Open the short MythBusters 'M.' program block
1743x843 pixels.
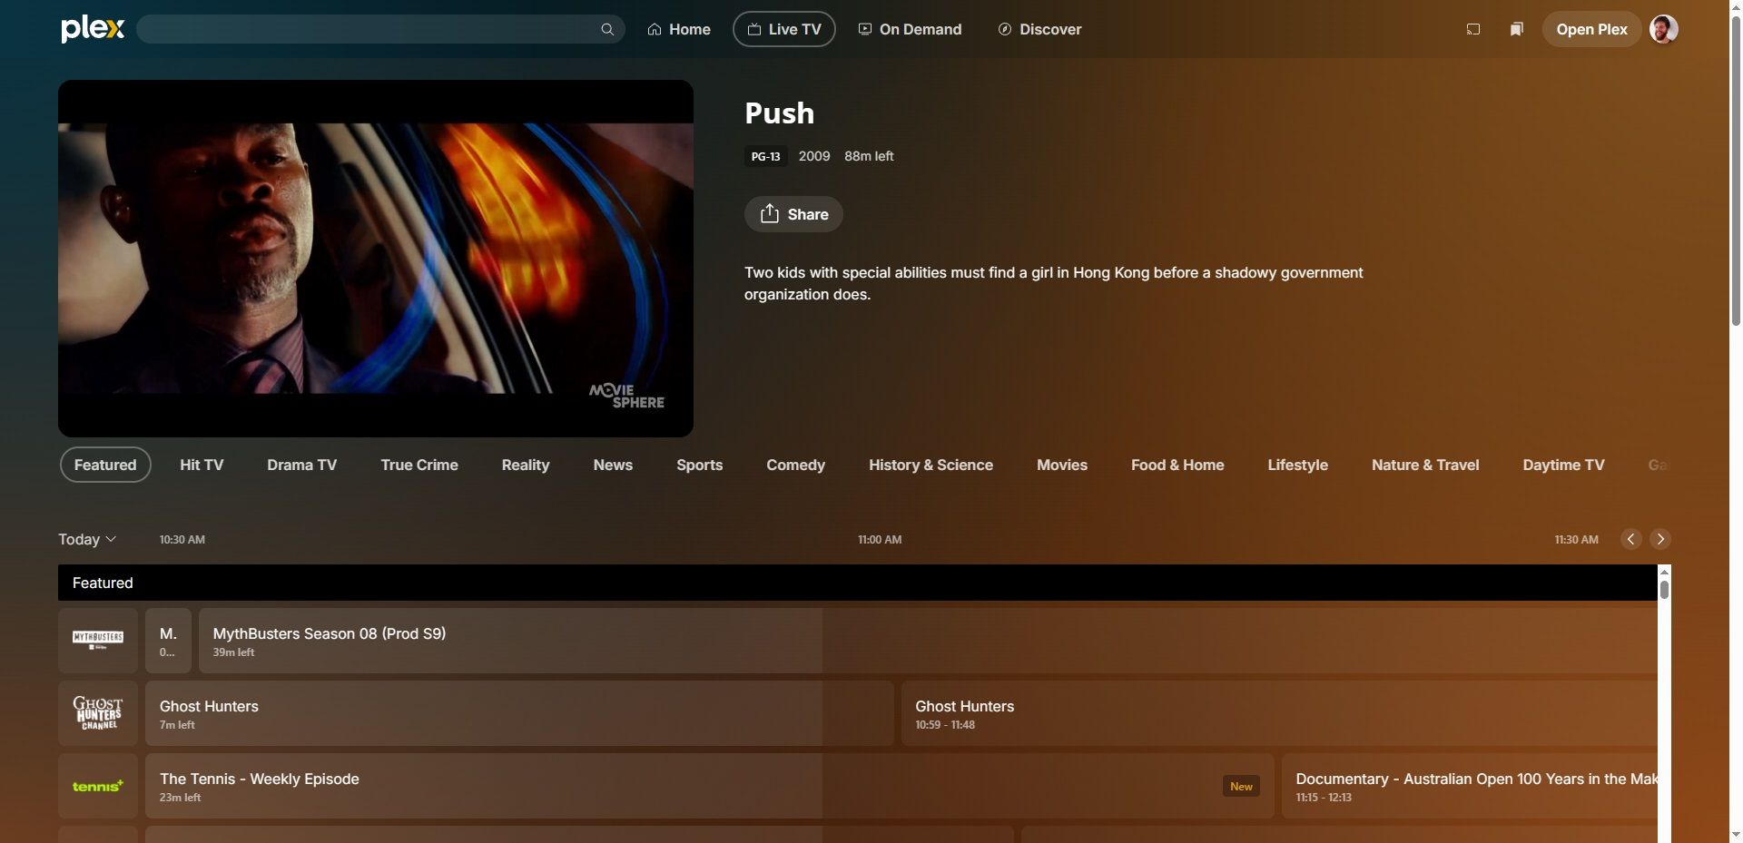click(168, 641)
